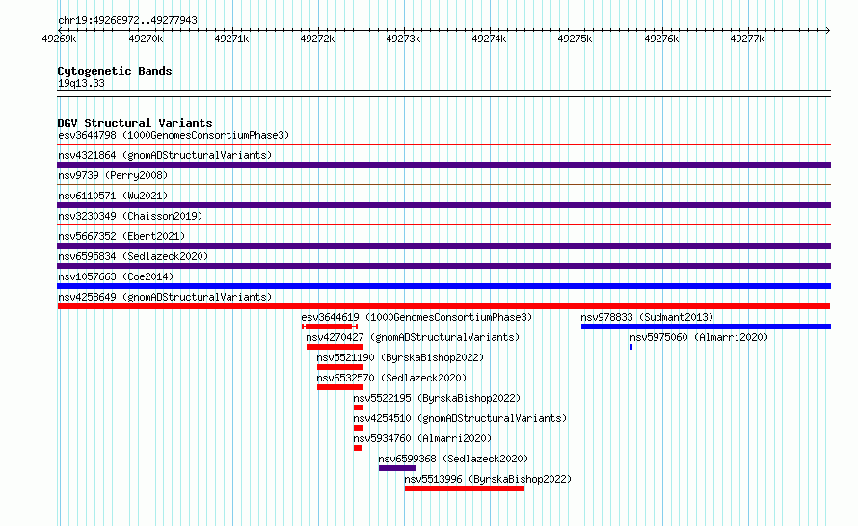Click the 49273k ruler position

click(x=403, y=39)
